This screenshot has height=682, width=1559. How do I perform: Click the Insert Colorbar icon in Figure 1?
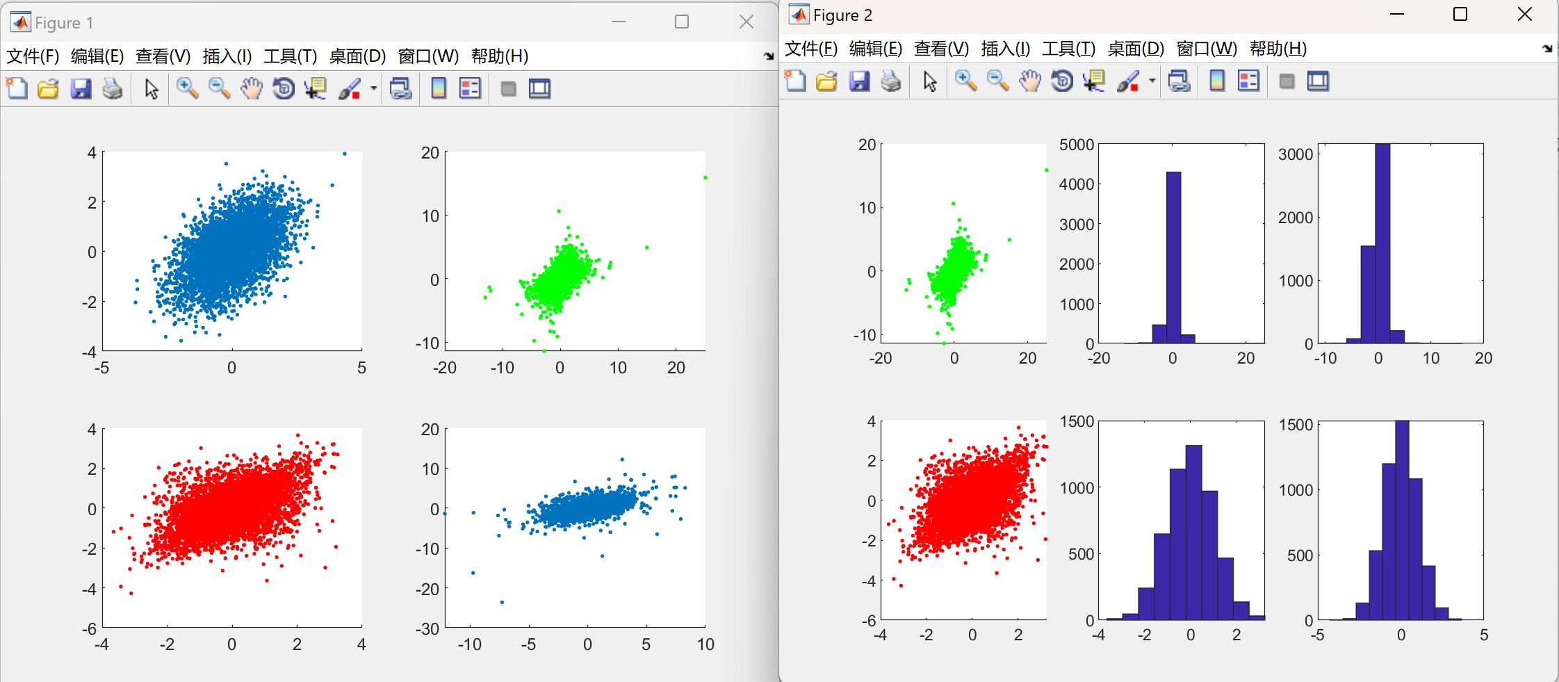[438, 88]
